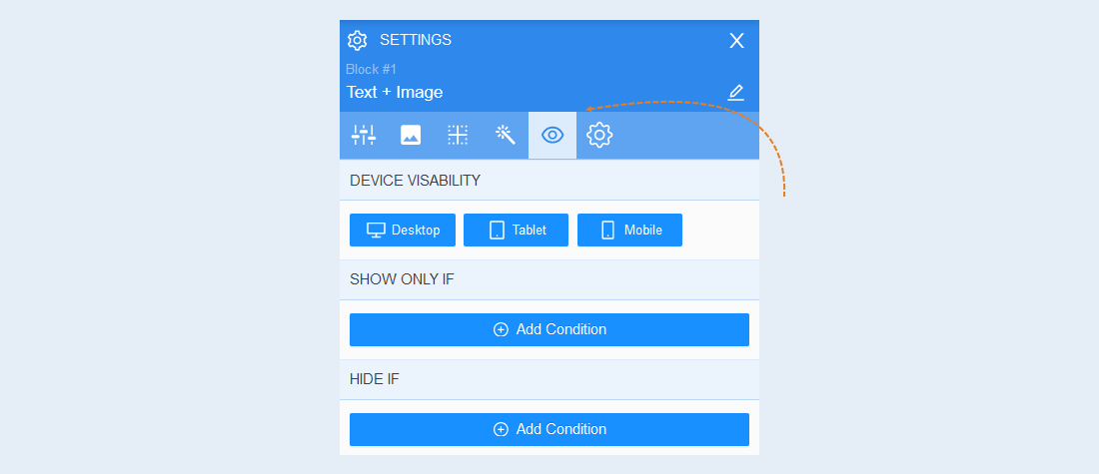This screenshot has width=1099, height=474.
Task: Switch to the image settings tab
Action: pos(411,135)
